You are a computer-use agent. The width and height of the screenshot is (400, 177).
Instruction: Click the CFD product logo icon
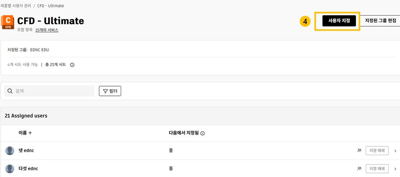[8, 22]
